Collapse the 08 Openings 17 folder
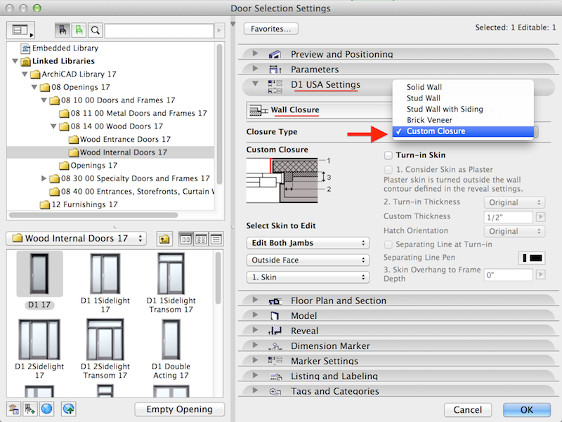The image size is (562, 422). coord(34,87)
